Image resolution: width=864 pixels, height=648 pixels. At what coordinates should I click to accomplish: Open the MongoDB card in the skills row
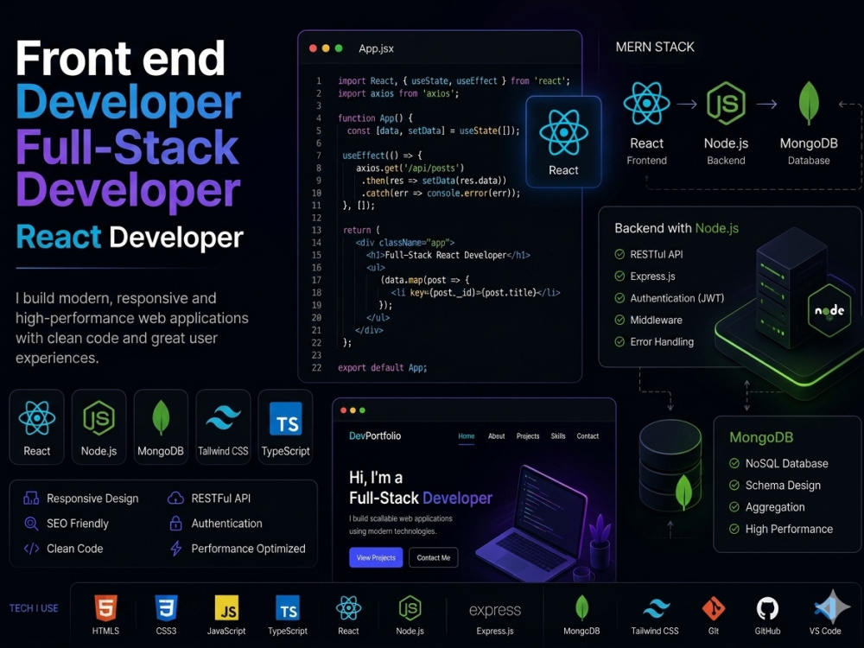[x=161, y=427]
